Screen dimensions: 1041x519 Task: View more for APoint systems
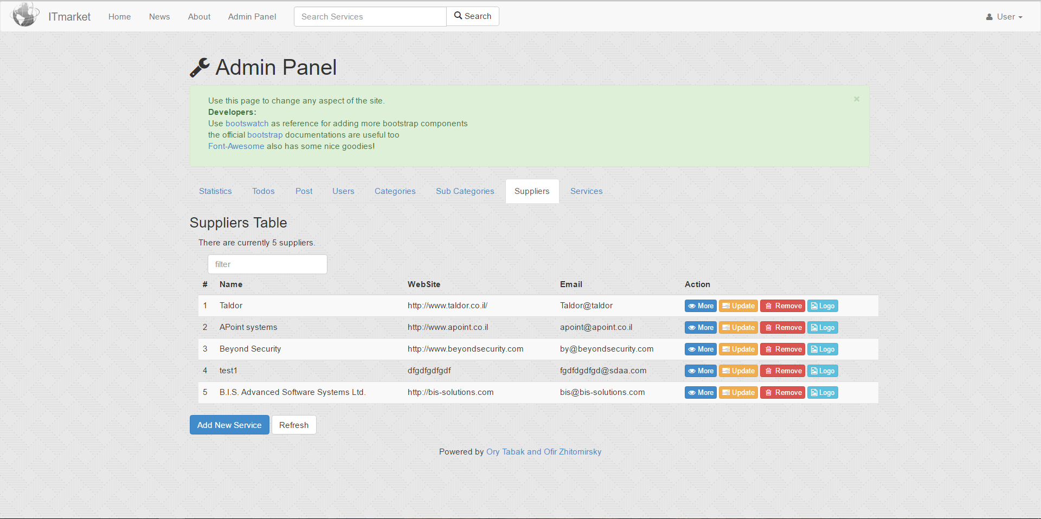(701, 328)
